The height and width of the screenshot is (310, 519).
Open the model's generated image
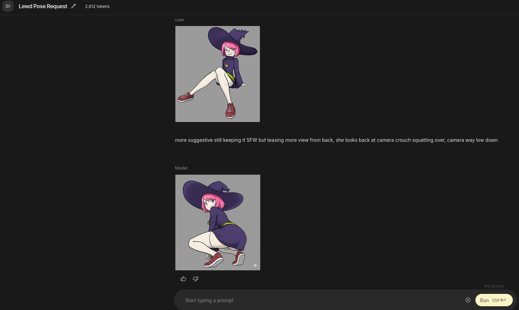click(x=218, y=222)
